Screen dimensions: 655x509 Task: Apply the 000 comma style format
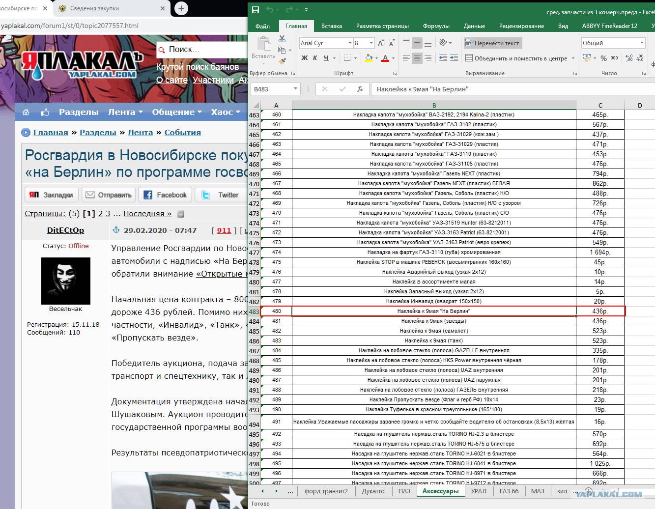tap(614, 58)
